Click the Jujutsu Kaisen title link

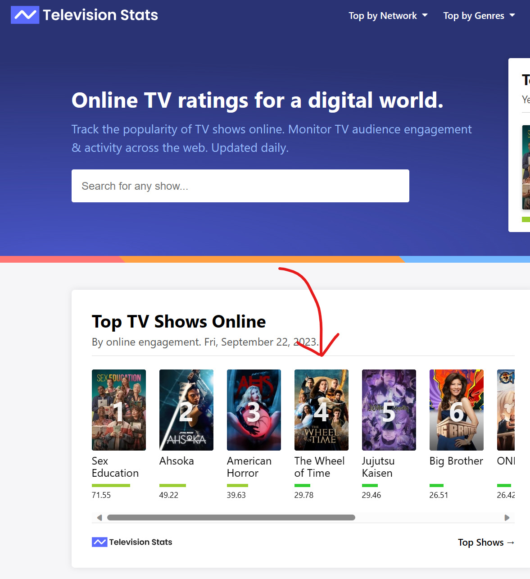click(378, 467)
